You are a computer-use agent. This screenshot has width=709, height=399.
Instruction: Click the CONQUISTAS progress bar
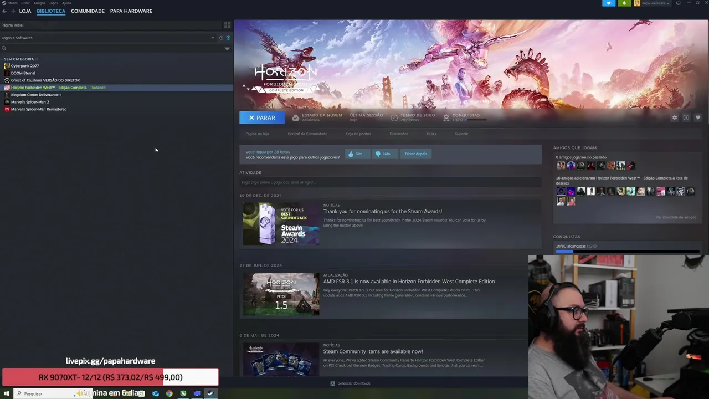click(x=627, y=251)
